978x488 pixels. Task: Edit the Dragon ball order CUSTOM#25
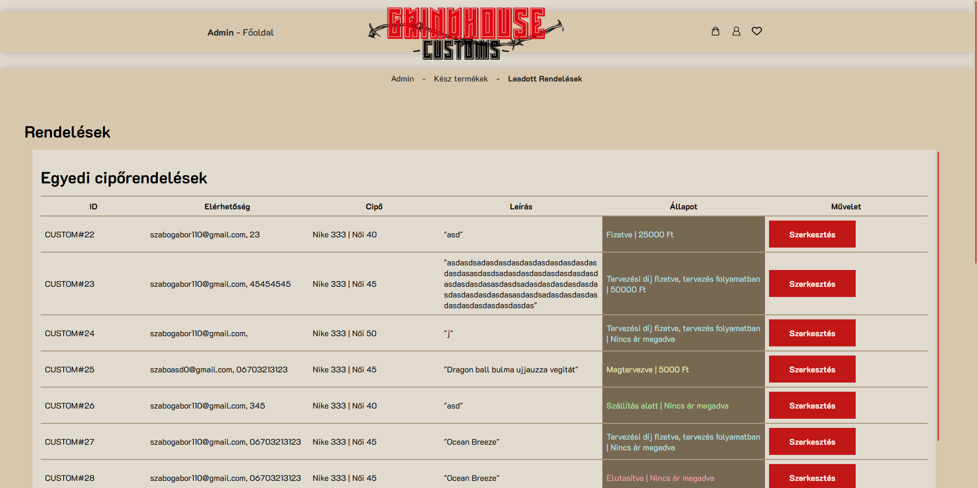(x=812, y=369)
